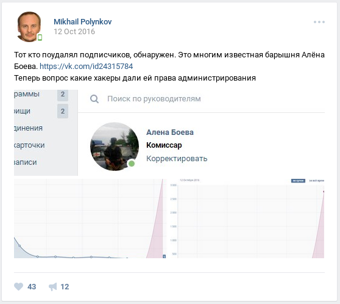
Task: Select the sidebar item ending in записи
Action: coord(25,162)
